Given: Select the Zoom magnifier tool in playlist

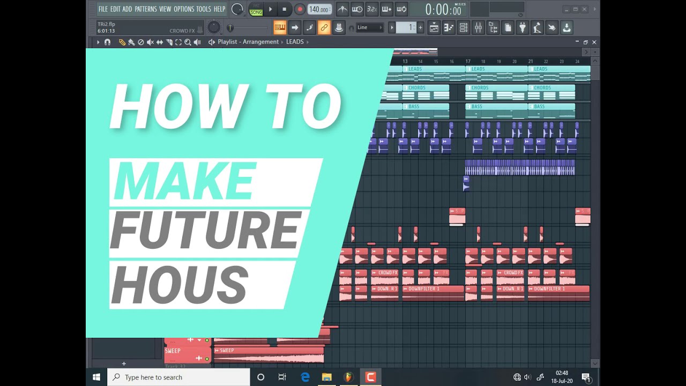Looking at the screenshot, I should pos(188,42).
